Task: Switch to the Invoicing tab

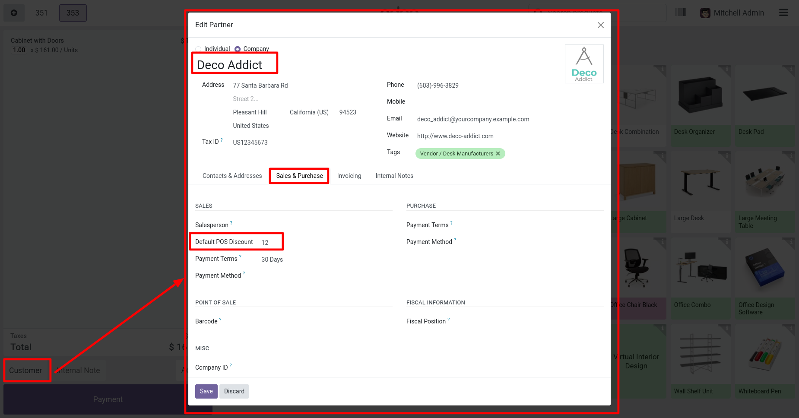Action: coord(349,176)
